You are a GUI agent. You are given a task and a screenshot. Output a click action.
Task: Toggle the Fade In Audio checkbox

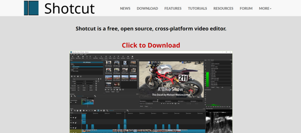71,71
